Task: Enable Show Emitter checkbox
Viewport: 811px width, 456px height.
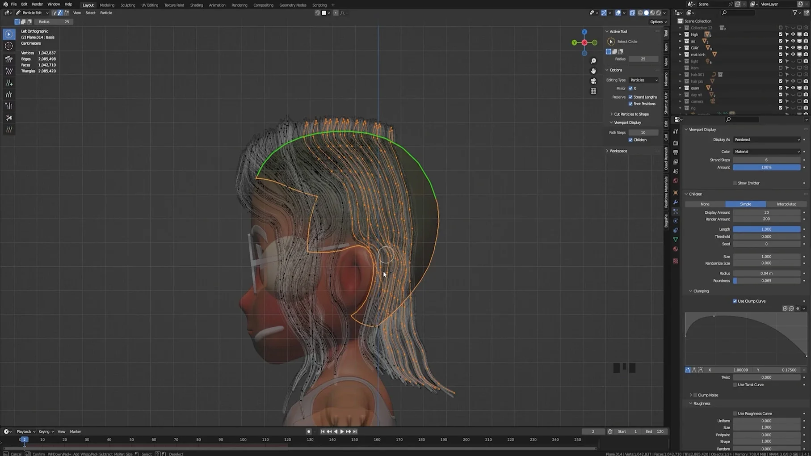Action: tap(735, 183)
